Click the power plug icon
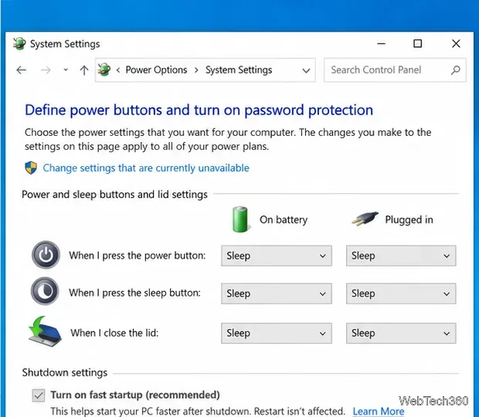This screenshot has width=479, height=417. click(x=365, y=219)
